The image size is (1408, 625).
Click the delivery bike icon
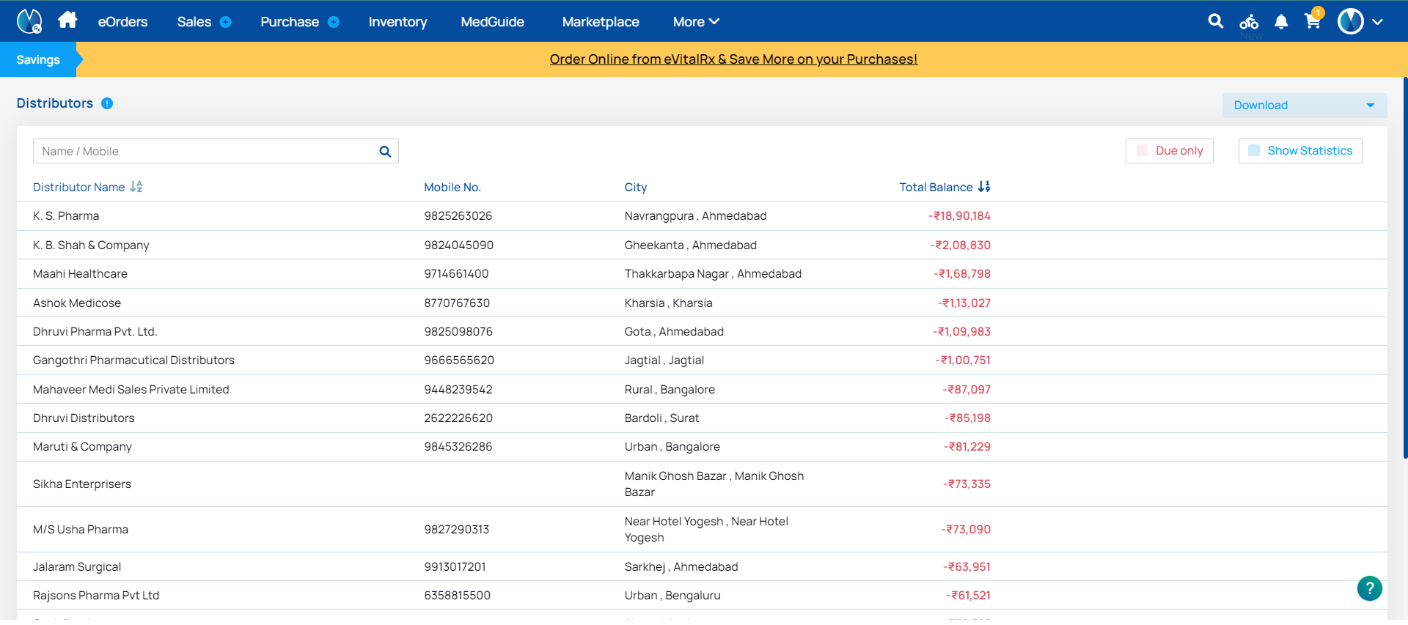point(1249,22)
